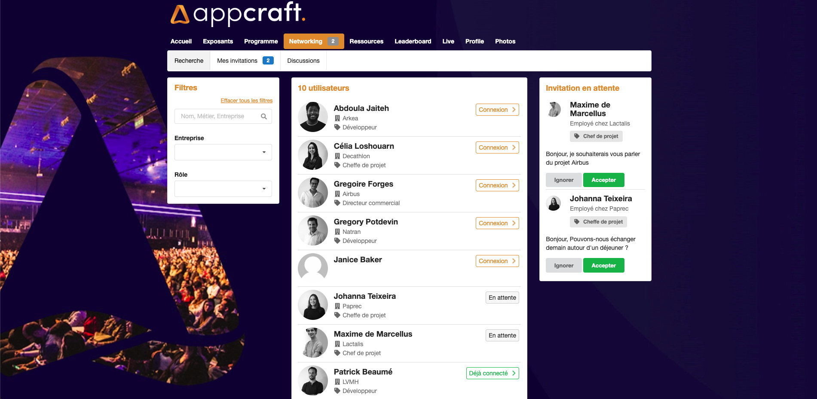Click Janice Baker's placeholder avatar
Screen dimensions: 817x399
click(x=313, y=268)
